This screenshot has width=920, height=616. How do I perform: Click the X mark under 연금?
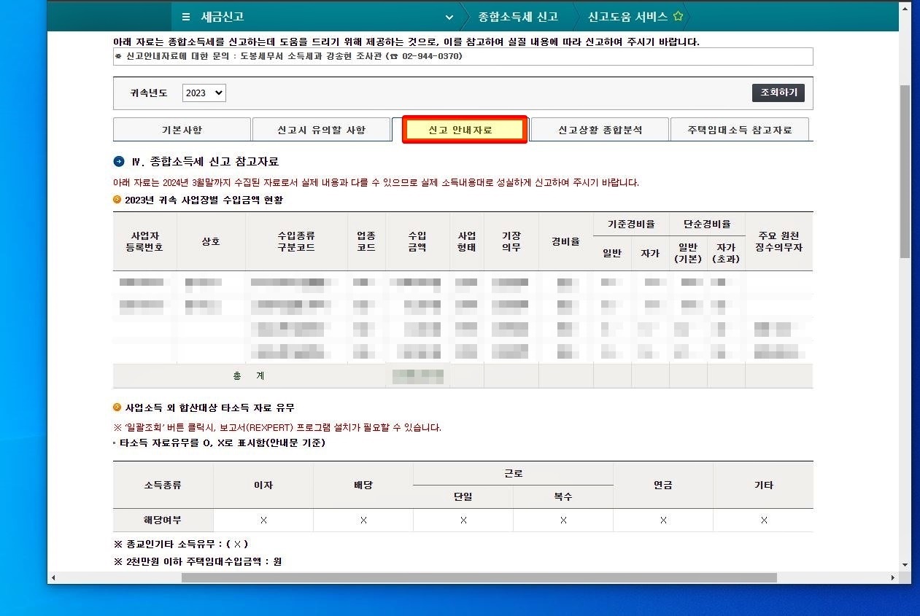coord(663,520)
